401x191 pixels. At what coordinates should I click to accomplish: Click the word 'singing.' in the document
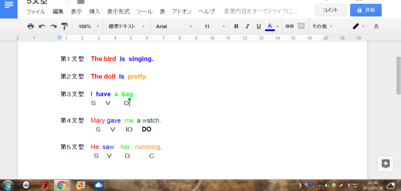(141, 59)
